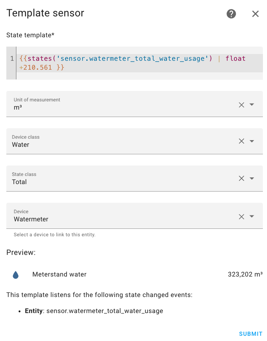This screenshot has height=341, width=267.
Task: Clear the Device class Water selection
Action: click(241, 141)
